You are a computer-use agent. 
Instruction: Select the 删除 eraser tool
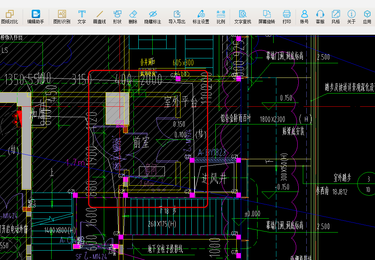click(x=133, y=16)
